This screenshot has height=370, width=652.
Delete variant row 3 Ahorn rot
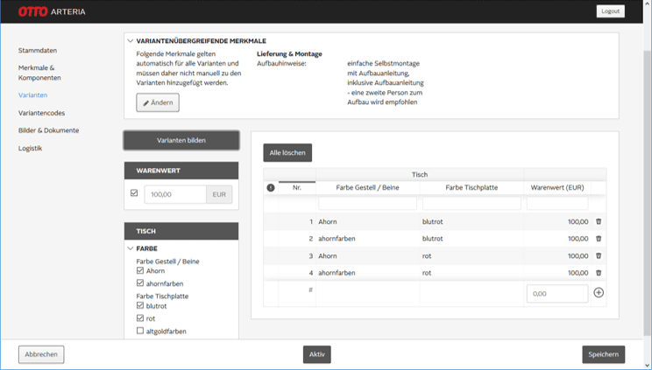599,255
